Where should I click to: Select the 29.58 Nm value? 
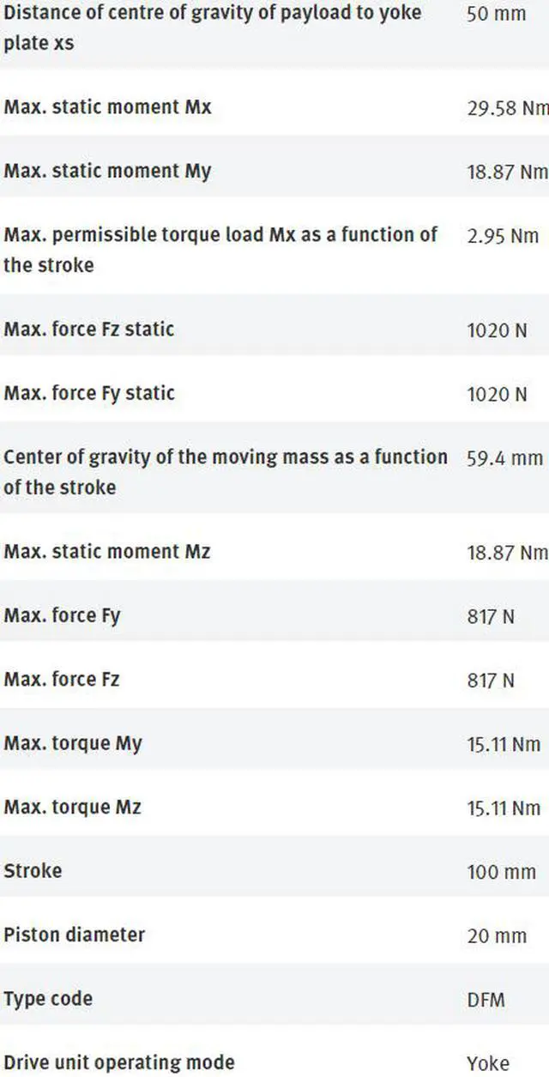click(507, 108)
